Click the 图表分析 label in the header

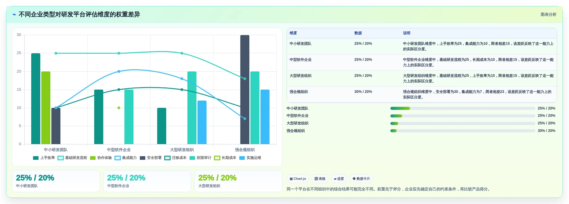(x=548, y=15)
